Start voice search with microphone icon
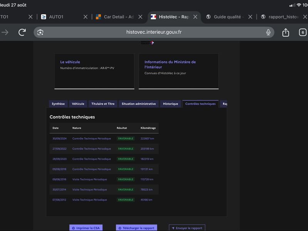 point(268,32)
